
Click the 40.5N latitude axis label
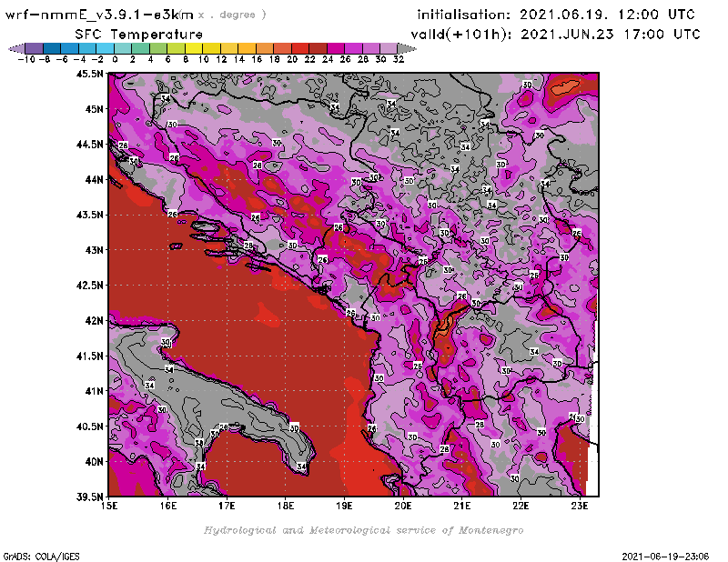click(89, 427)
